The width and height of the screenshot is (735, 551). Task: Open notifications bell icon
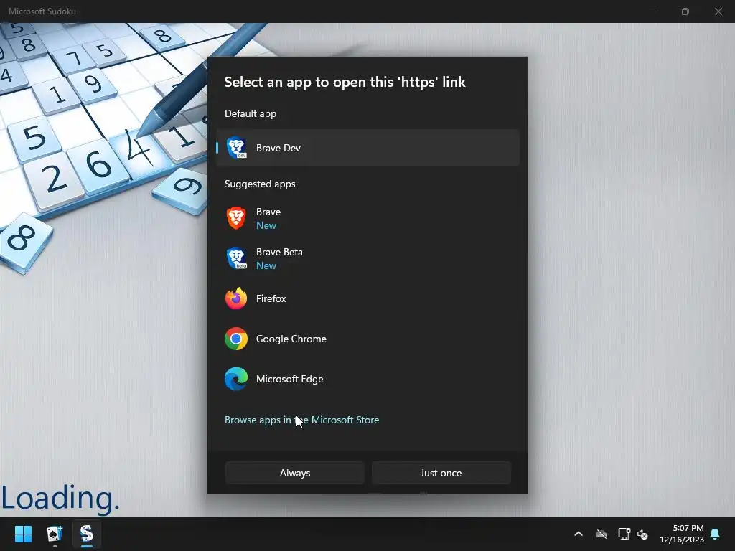point(716,534)
